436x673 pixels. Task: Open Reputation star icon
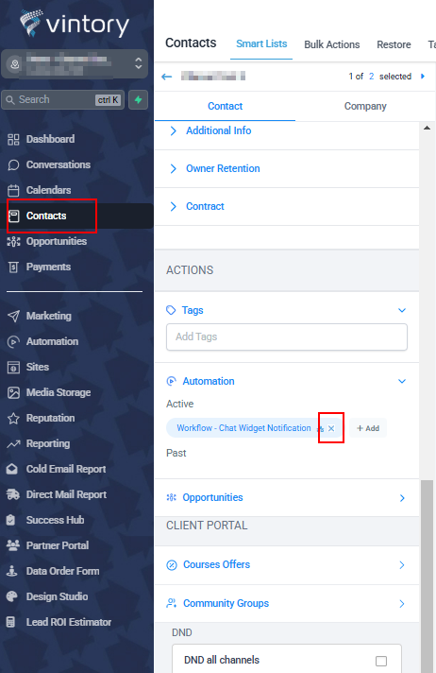pos(13,418)
